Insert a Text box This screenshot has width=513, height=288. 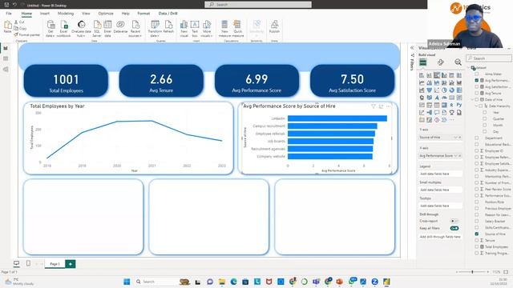195,29
